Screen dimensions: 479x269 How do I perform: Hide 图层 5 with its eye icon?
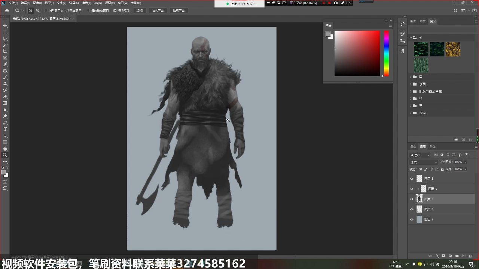(412, 179)
